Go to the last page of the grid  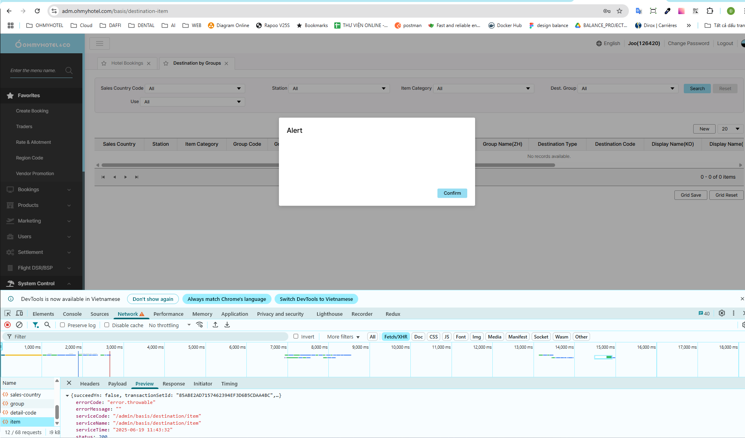click(137, 177)
